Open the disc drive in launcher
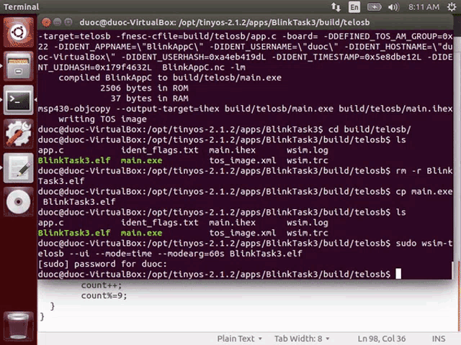The image size is (461, 345). click(x=18, y=203)
